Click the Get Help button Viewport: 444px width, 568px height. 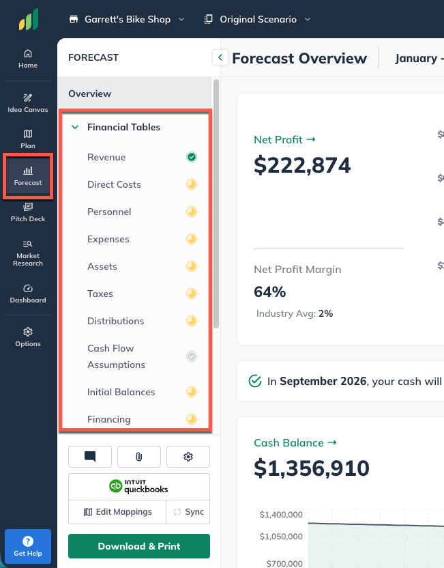(28, 546)
